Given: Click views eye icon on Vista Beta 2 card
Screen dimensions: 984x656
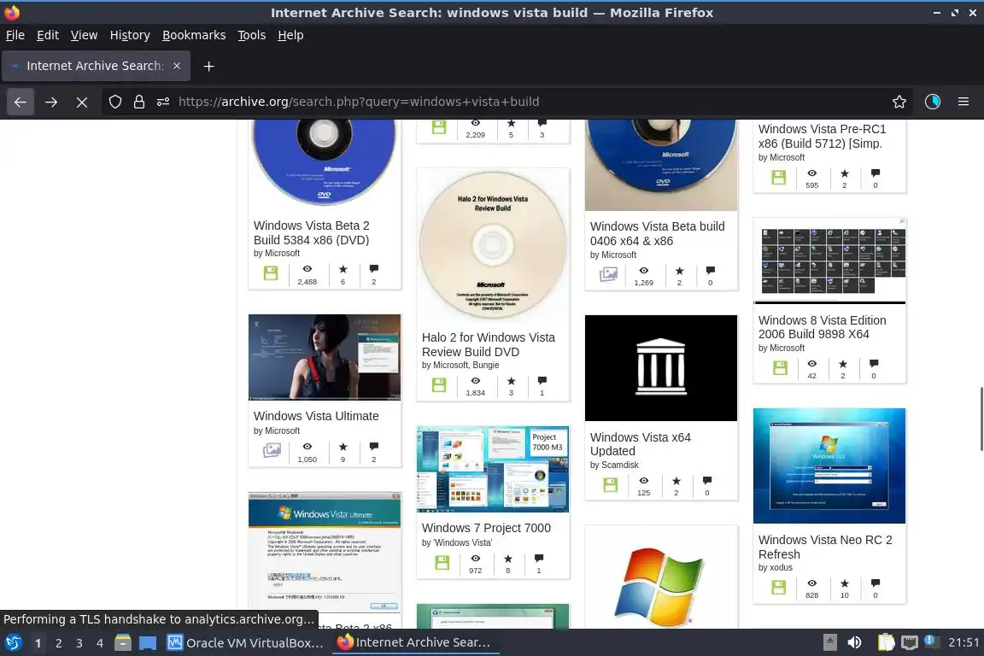Looking at the screenshot, I should (307, 269).
